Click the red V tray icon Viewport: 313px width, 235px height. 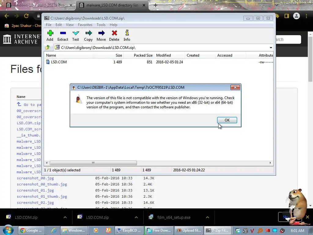pos(252,231)
